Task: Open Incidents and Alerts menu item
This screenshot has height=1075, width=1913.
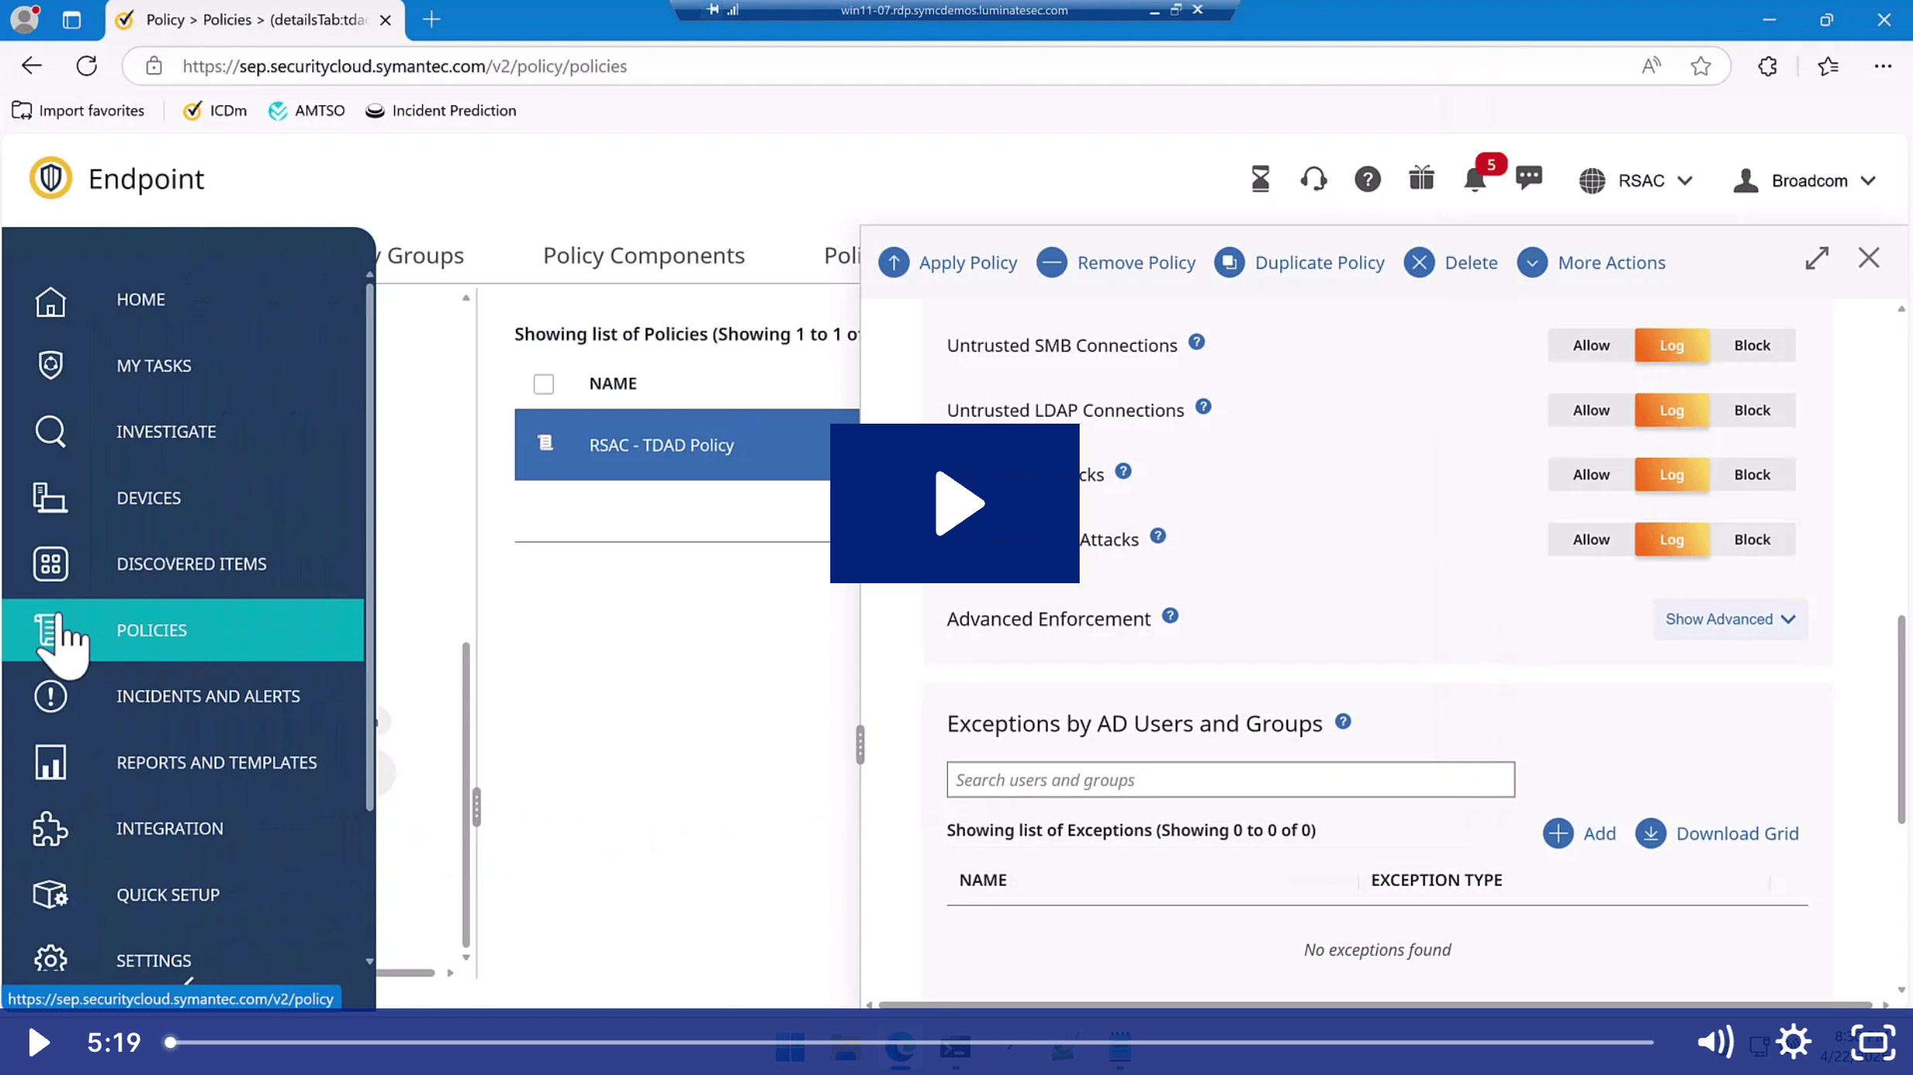Action: [208, 696]
